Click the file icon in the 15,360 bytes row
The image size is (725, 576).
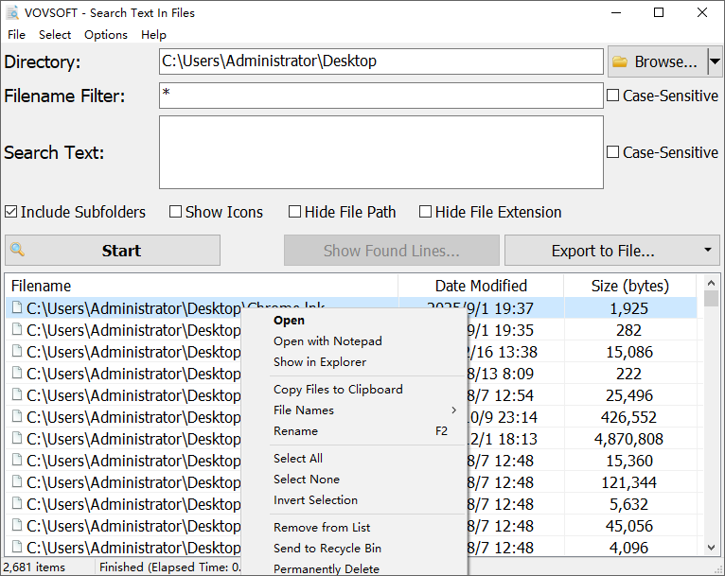click(x=17, y=459)
